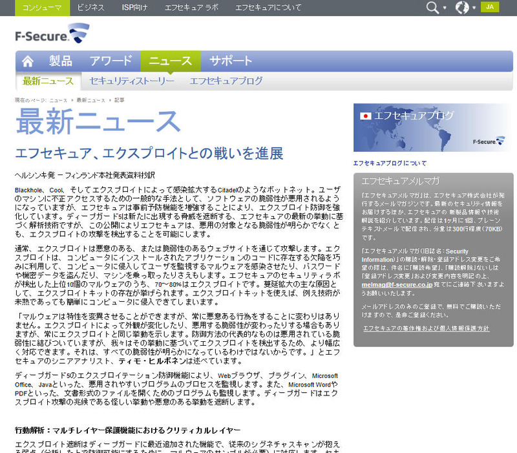517x453 pixels.
Task: Open the アワード navigation tab
Action: [x=111, y=61]
